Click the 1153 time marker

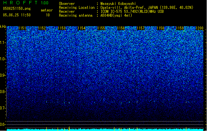coord(62,28)
